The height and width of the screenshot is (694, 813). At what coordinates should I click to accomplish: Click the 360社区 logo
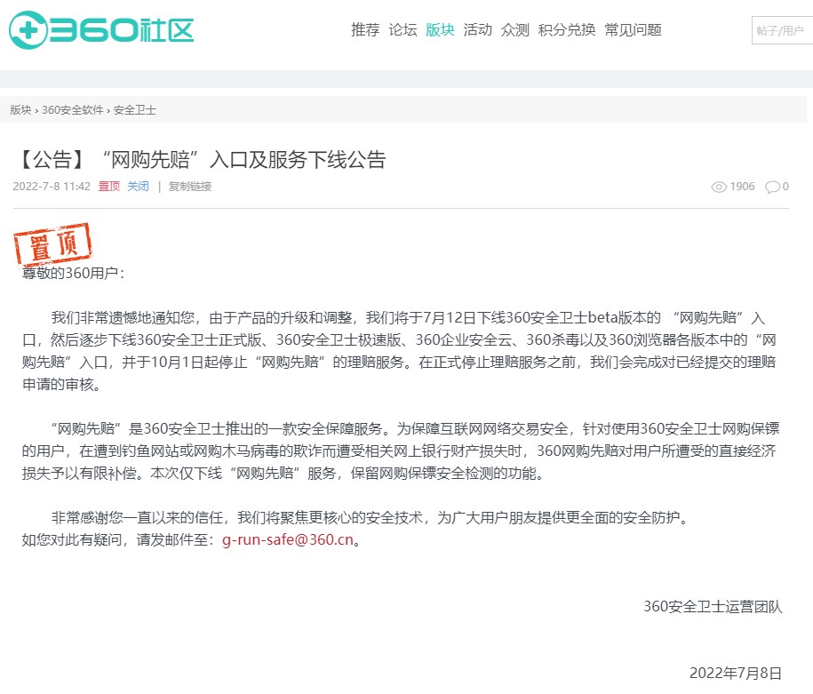(101, 30)
